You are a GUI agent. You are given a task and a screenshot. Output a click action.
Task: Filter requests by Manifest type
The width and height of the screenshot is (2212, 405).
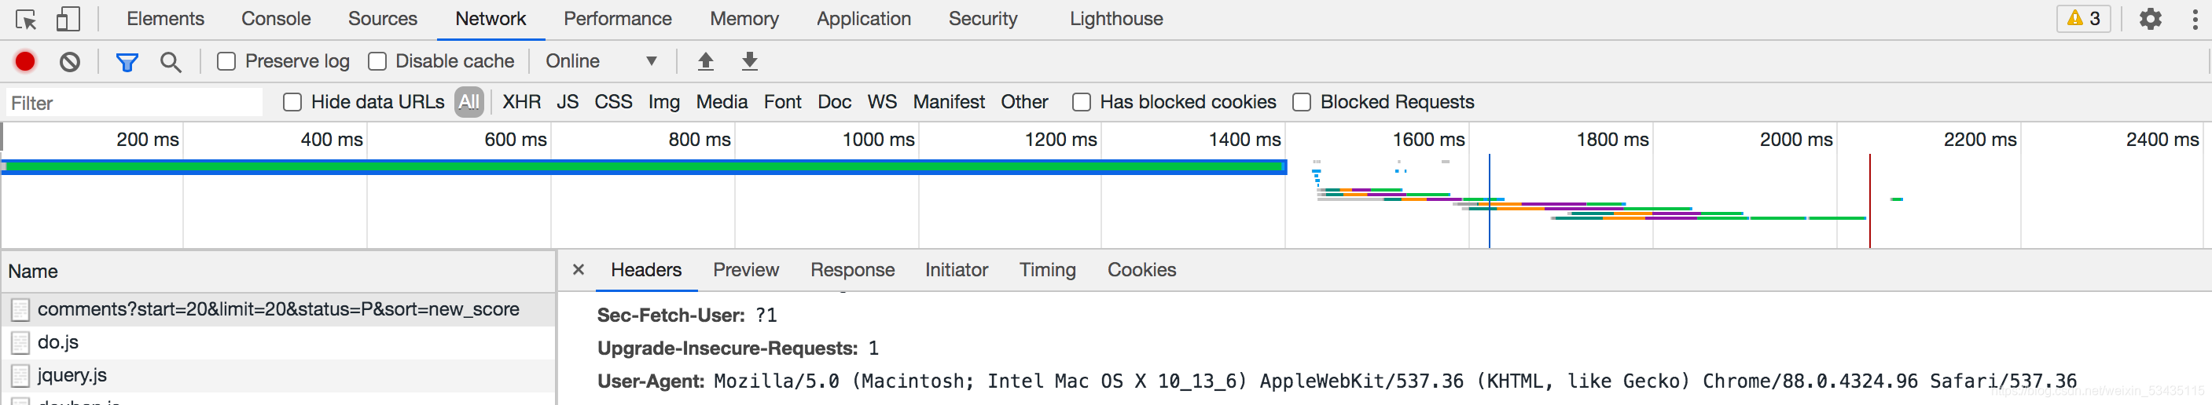[949, 102]
